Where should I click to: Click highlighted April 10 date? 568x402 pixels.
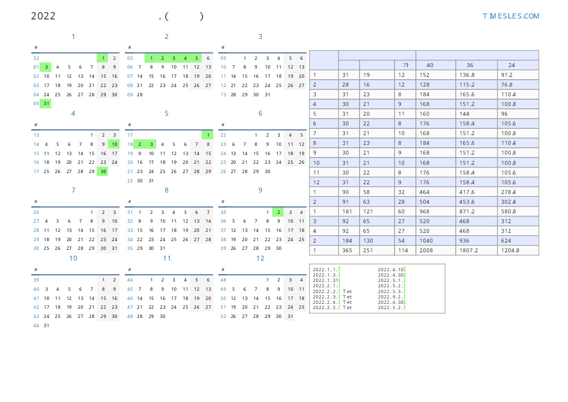(x=114, y=144)
